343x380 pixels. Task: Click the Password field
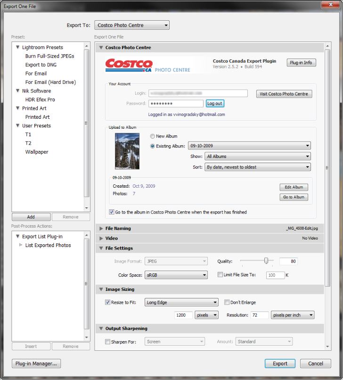point(176,103)
